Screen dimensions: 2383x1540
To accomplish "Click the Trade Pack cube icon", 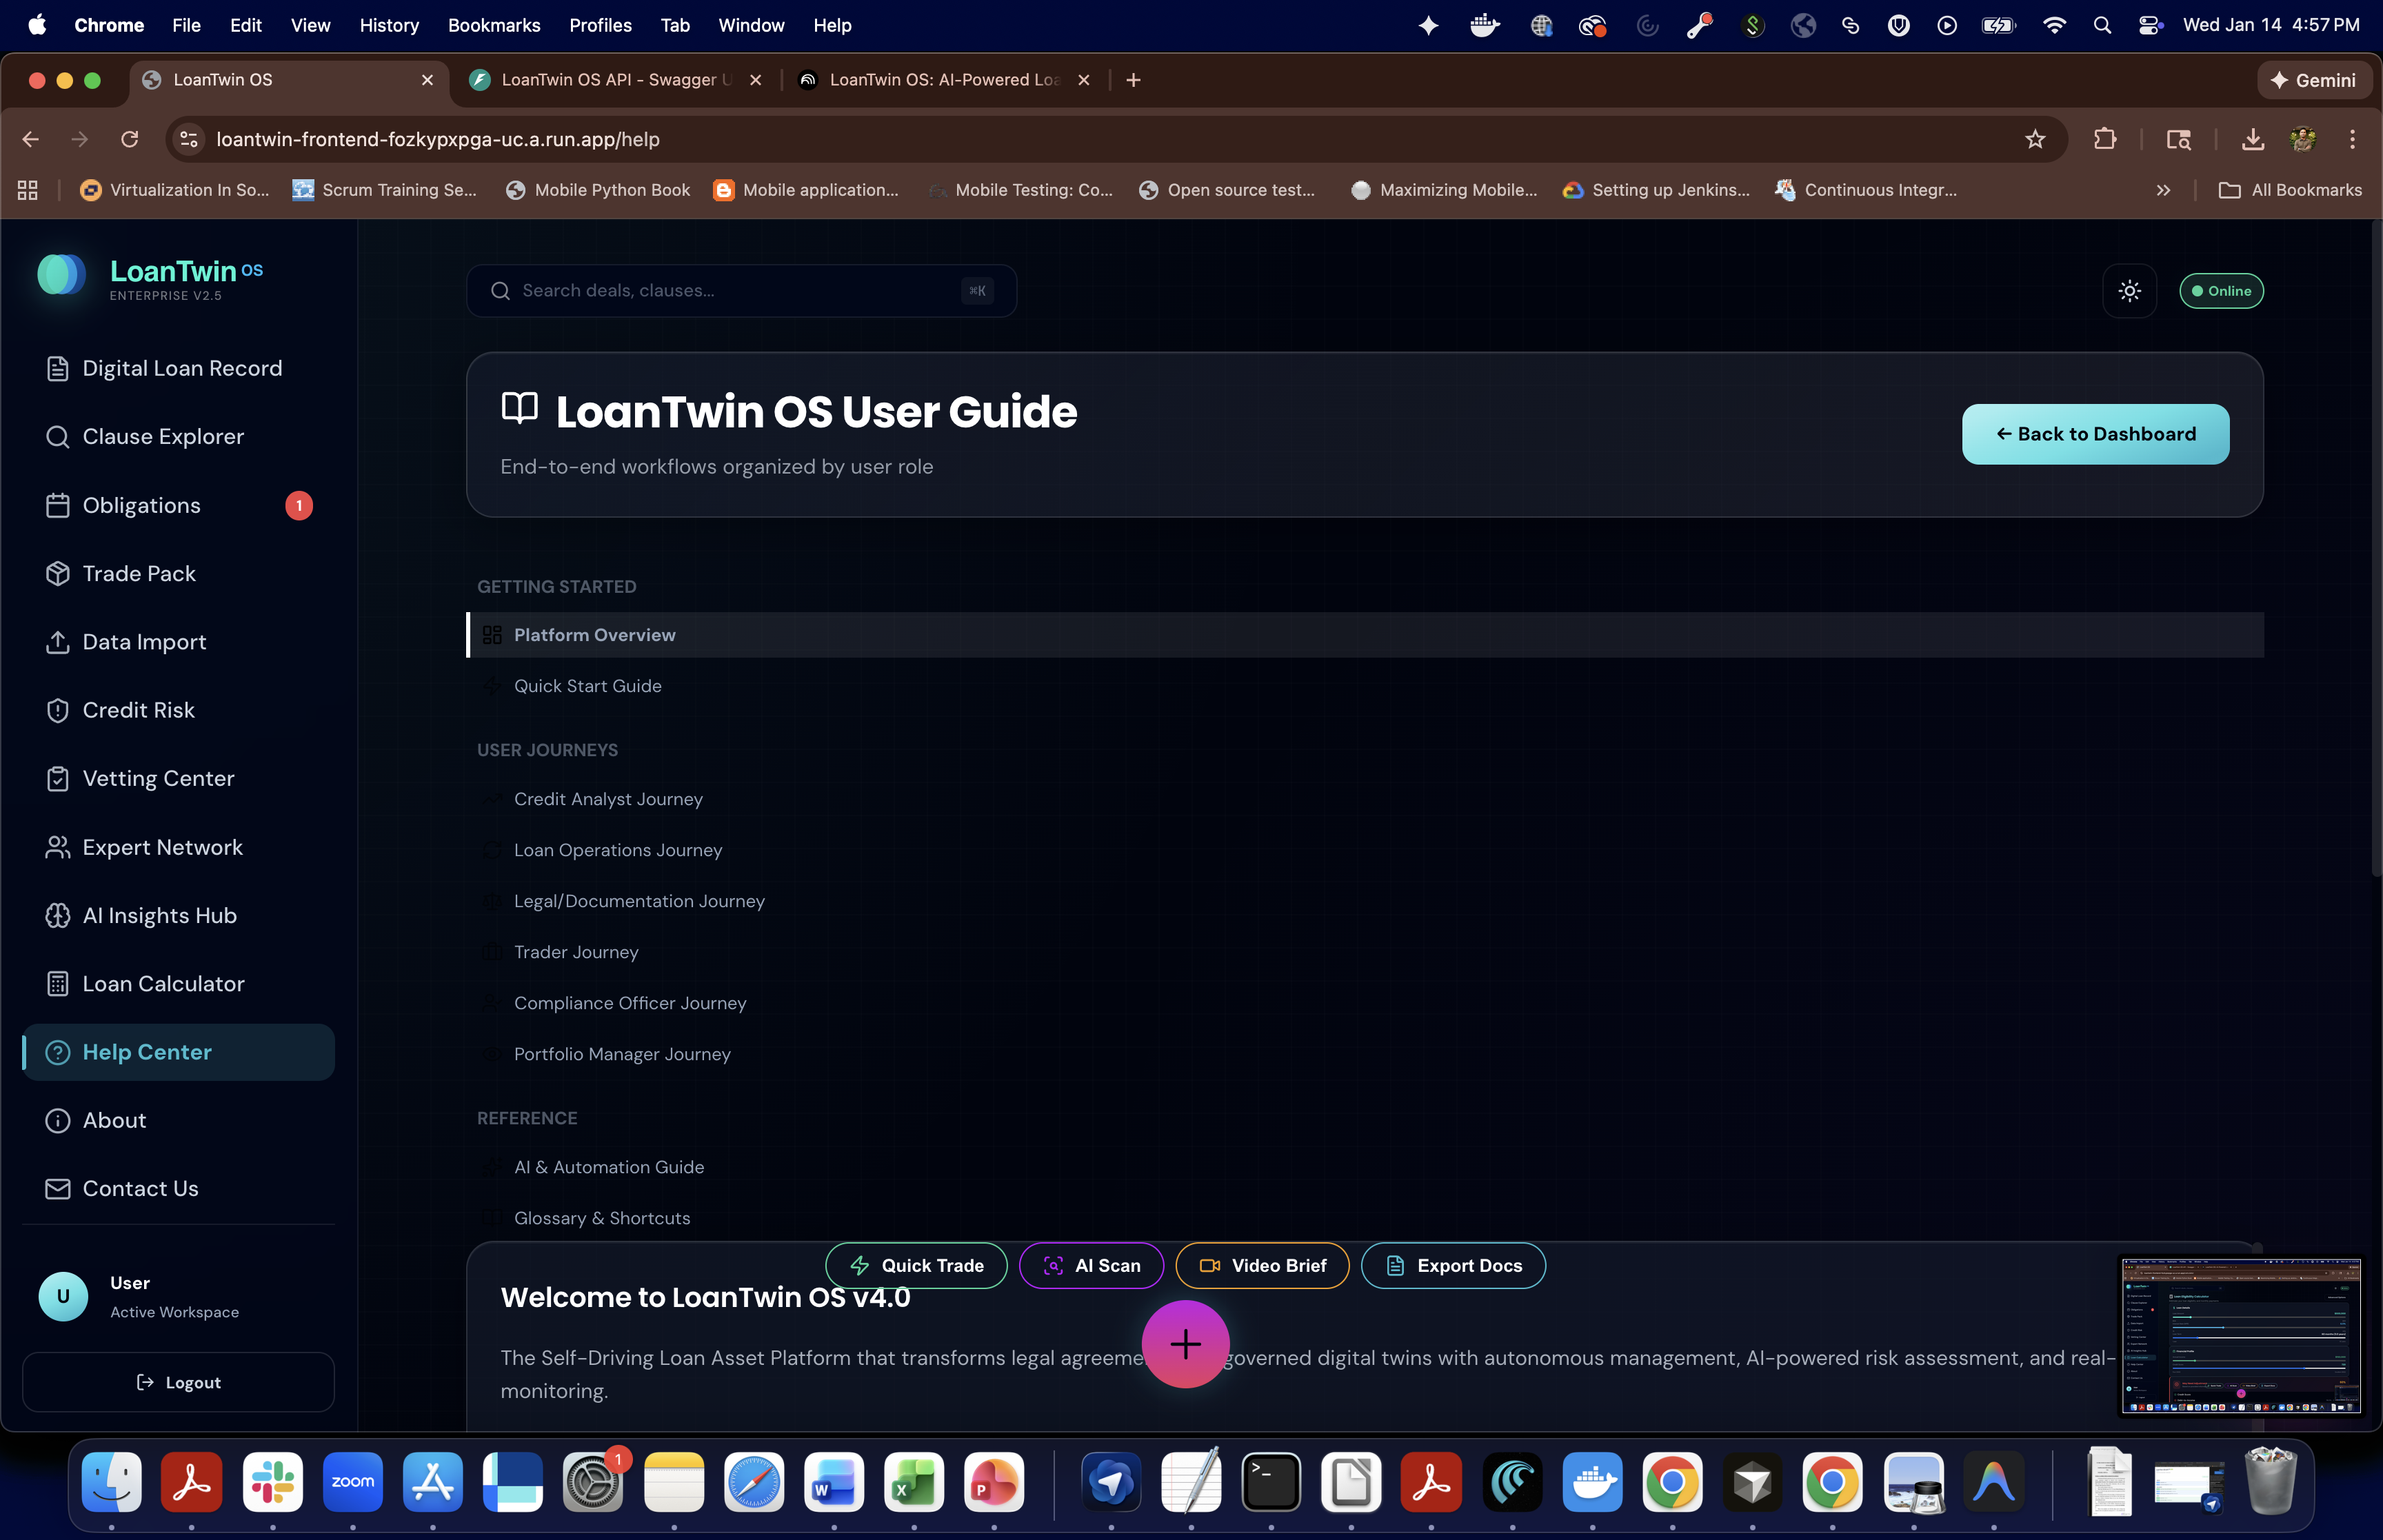I will click(x=57, y=573).
